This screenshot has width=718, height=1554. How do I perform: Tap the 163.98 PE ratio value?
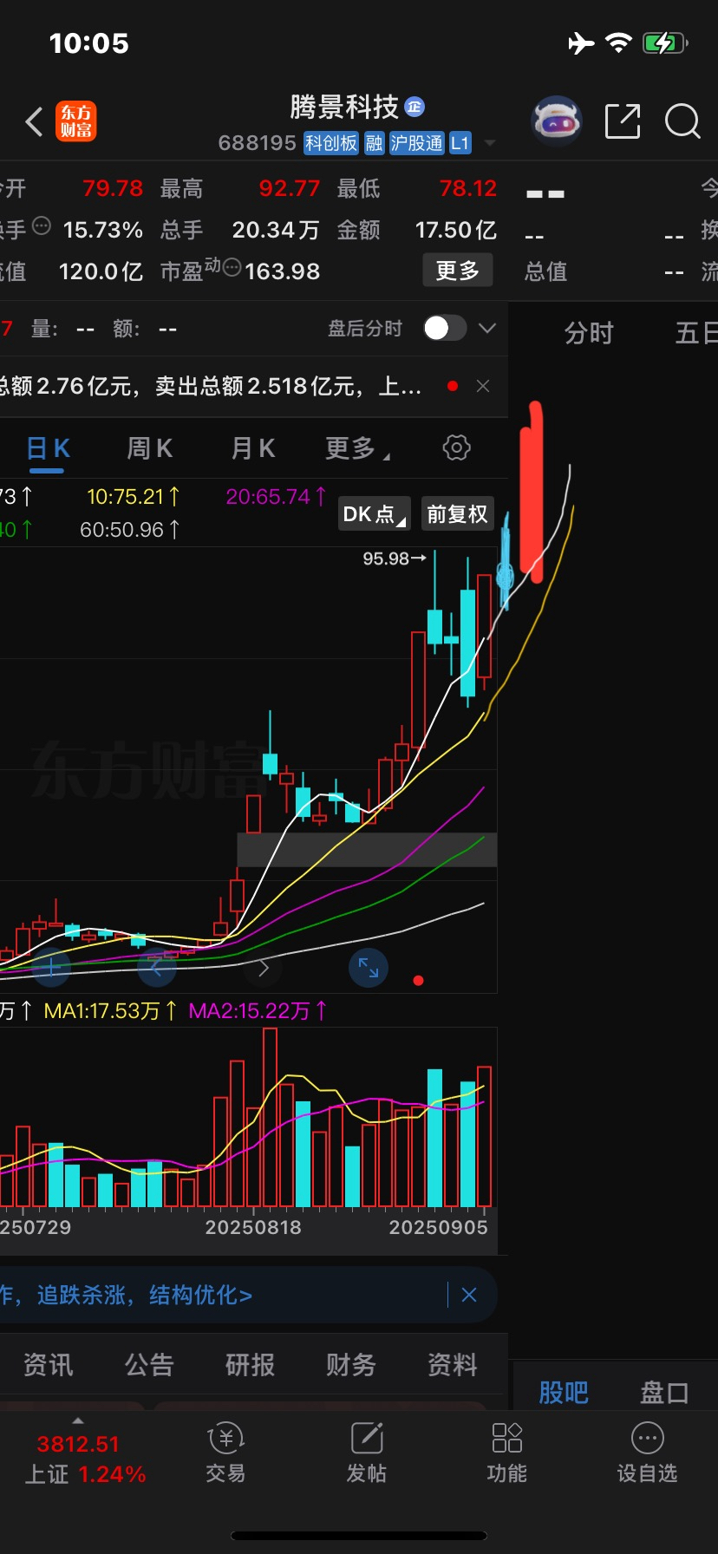283,271
